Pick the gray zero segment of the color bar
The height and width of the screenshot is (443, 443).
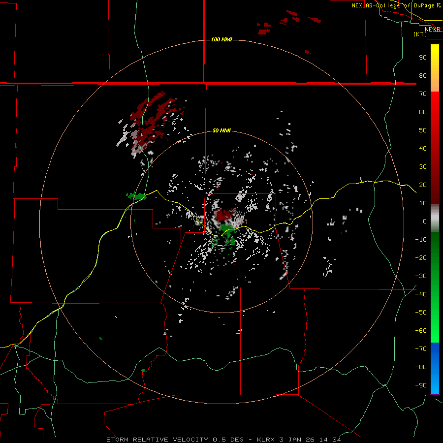click(435, 218)
